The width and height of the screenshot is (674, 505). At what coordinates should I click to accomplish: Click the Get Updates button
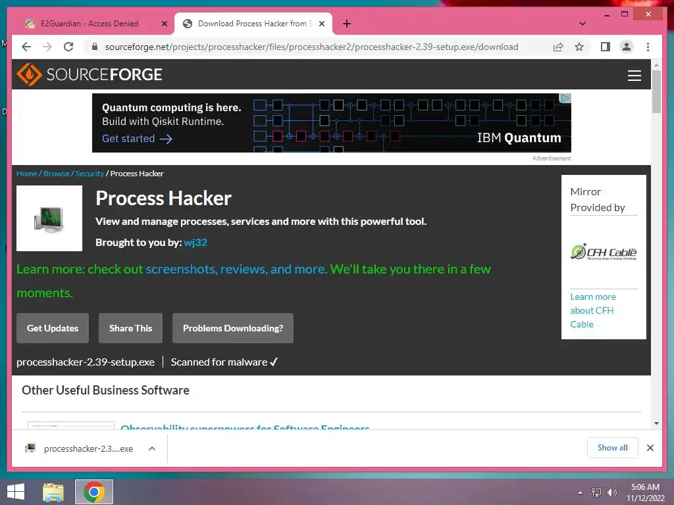[x=53, y=328]
